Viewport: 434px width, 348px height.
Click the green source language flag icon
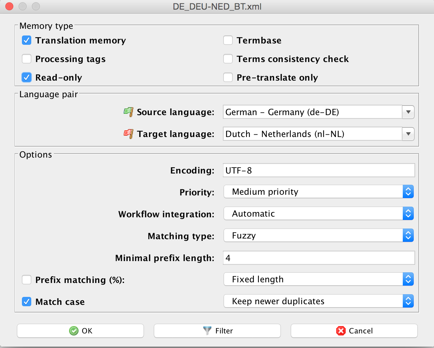pyautogui.click(x=128, y=112)
